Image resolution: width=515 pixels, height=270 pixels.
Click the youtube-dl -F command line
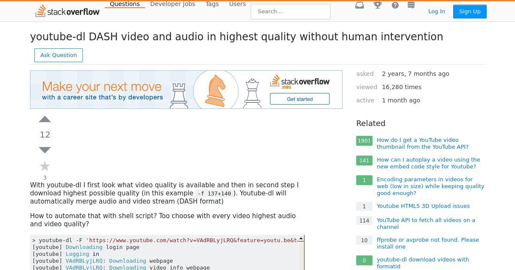pyautogui.click(x=165, y=240)
